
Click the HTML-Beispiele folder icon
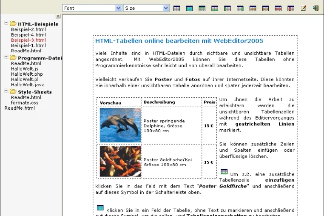click(x=13, y=23)
